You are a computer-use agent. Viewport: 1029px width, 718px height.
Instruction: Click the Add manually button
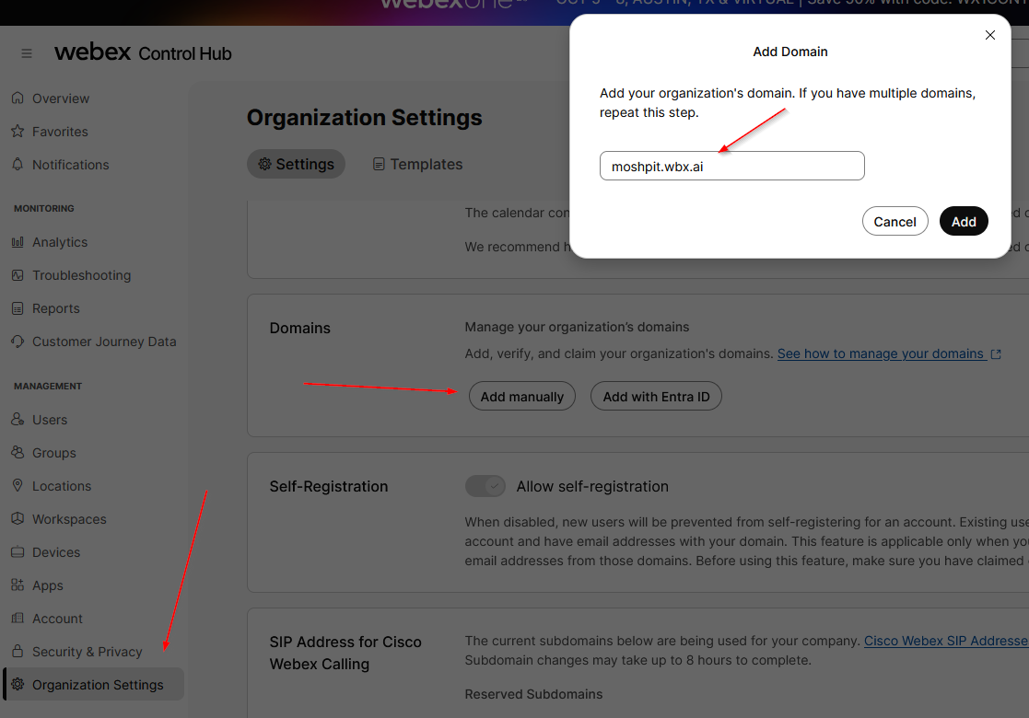pyautogui.click(x=521, y=397)
